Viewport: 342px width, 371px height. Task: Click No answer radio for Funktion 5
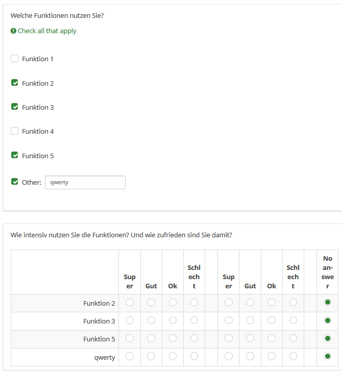coord(327,338)
